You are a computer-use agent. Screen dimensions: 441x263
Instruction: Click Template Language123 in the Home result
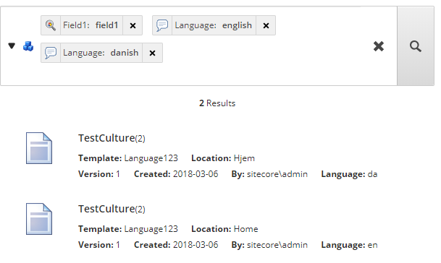point(128,229)
